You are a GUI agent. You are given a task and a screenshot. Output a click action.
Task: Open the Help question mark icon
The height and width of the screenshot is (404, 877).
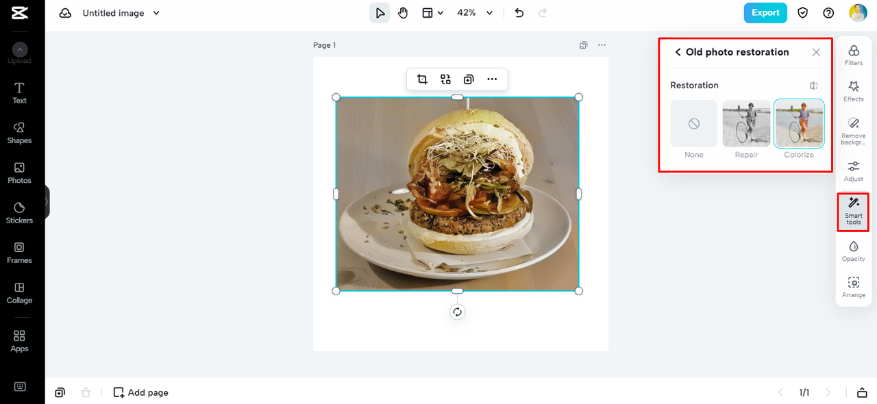[x=828, y=13]
